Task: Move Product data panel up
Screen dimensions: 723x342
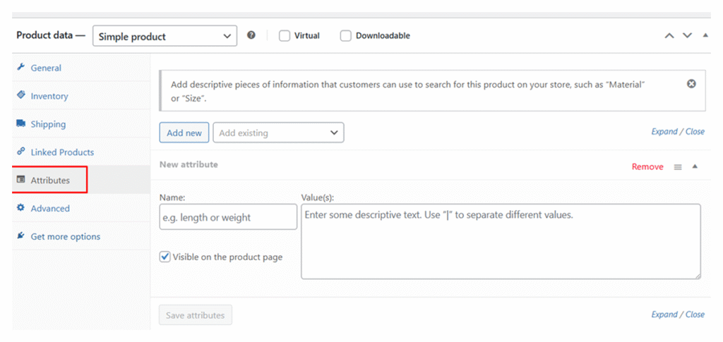Action: 669,35
